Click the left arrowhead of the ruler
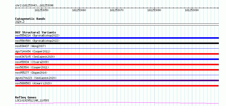226x106 pixels. pos(16,8)
